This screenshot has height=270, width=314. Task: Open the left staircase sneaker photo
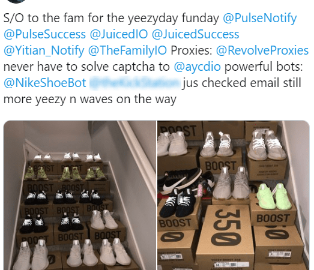[x=80, y=195]
